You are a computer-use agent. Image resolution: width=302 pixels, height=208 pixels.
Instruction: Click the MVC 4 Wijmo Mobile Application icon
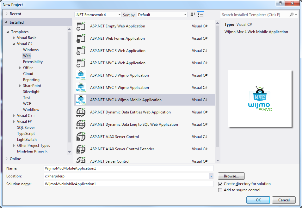(81, 100)
